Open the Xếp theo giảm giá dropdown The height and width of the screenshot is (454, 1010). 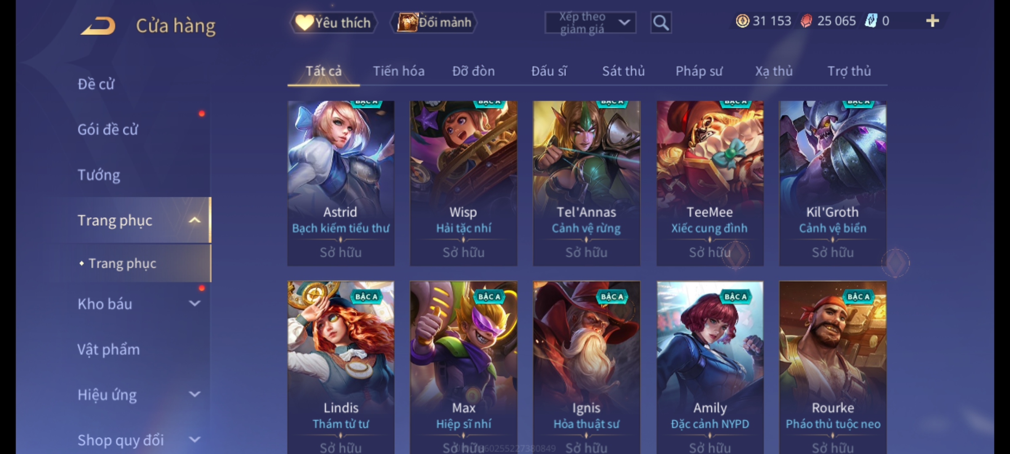[590, 23]
